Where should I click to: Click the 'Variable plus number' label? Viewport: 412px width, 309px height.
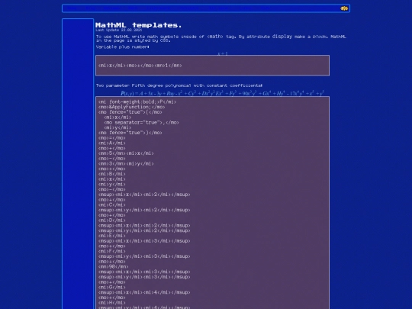122,47
